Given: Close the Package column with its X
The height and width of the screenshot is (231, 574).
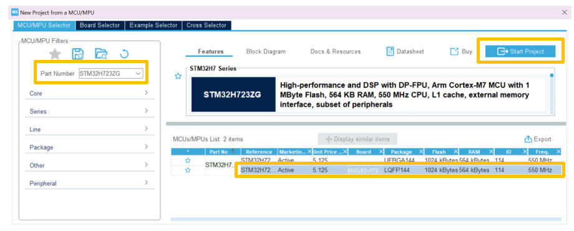Looking at the screenshot, I should click(421, 151).
